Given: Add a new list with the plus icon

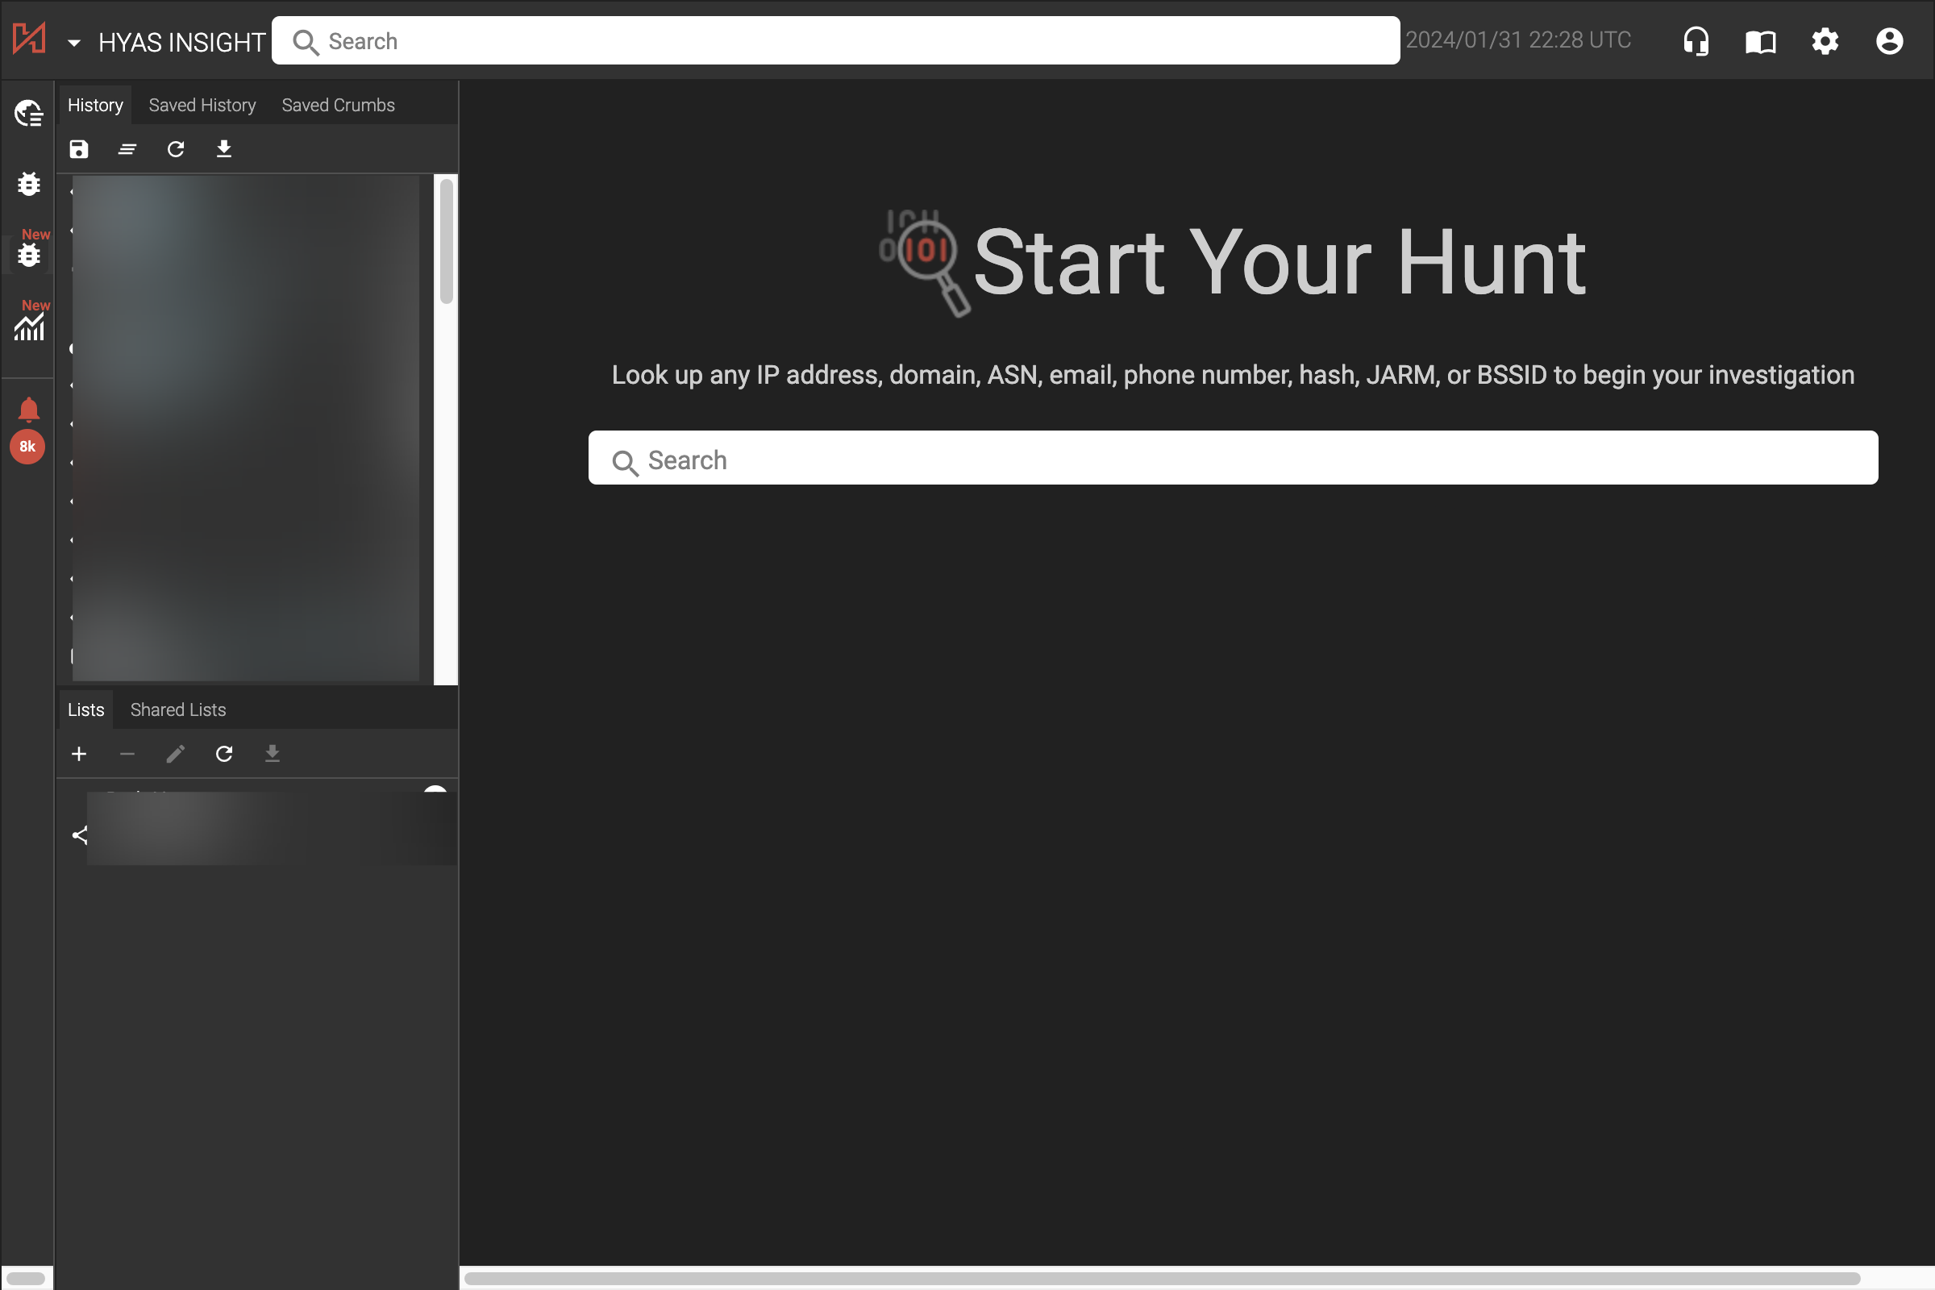Looking at the screenshot, I should point(78,754).
